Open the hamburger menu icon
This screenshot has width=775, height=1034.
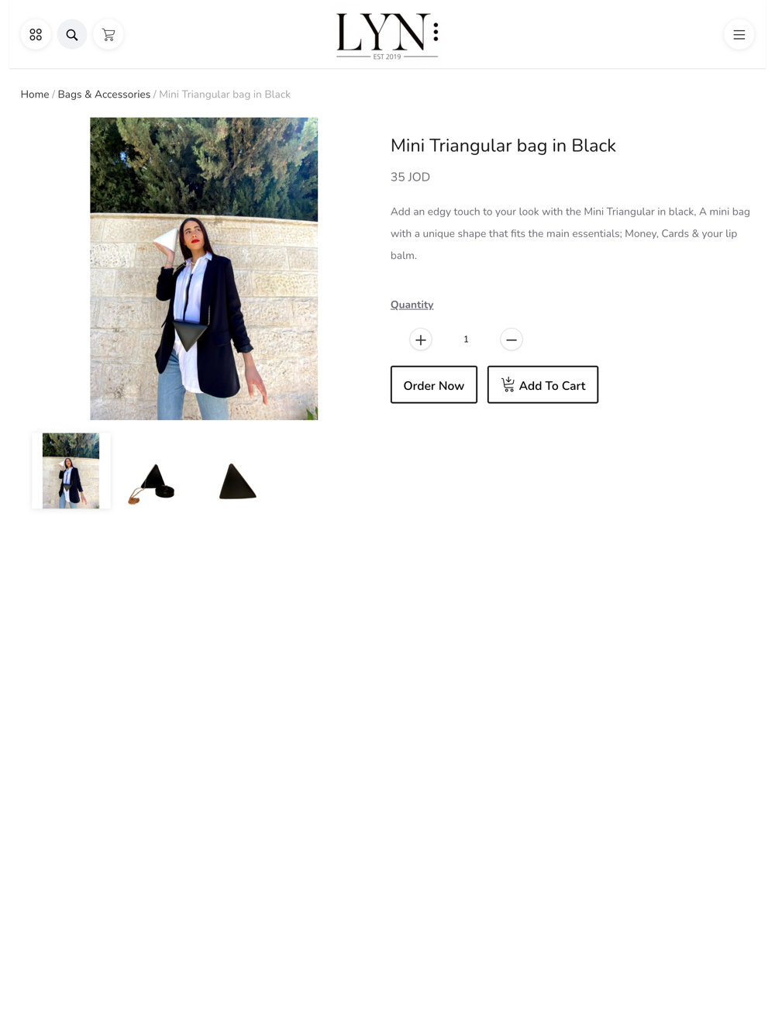[x=739, y=35]
